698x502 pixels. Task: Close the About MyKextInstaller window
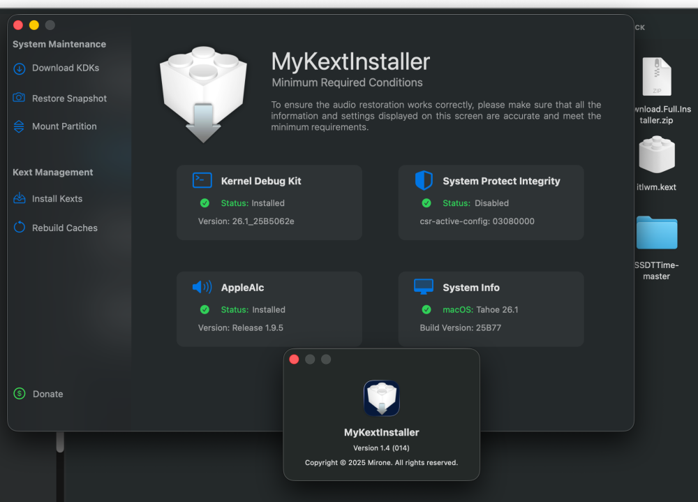point(294,360)
